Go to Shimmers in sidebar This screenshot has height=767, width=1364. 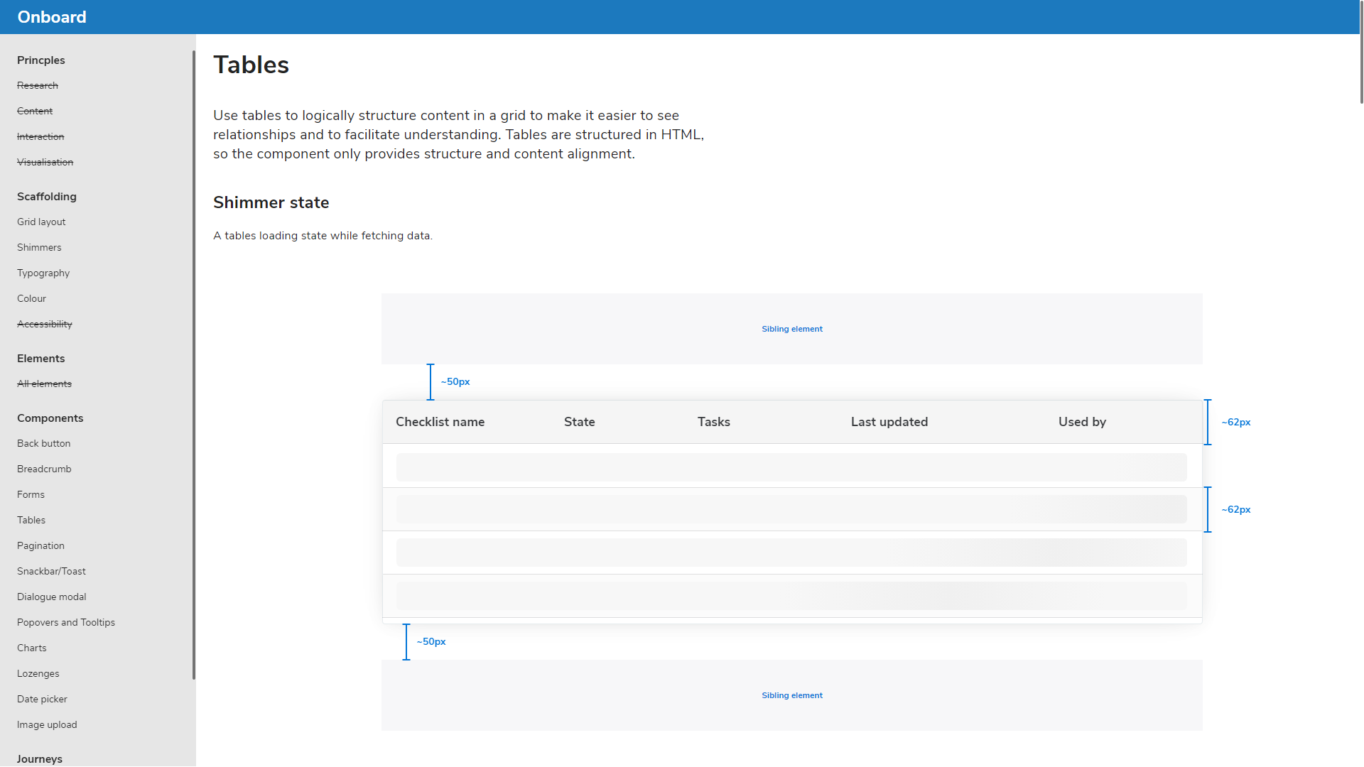[39, 247]
